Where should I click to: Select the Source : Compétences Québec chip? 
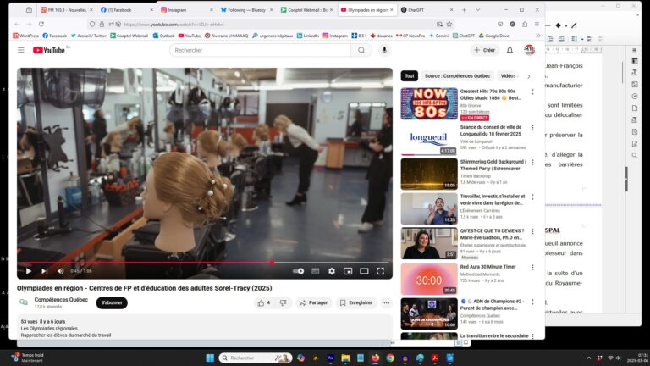[457, 75]
